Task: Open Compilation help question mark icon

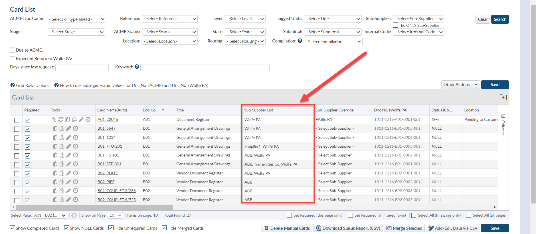Action: [x=300, y=41]
